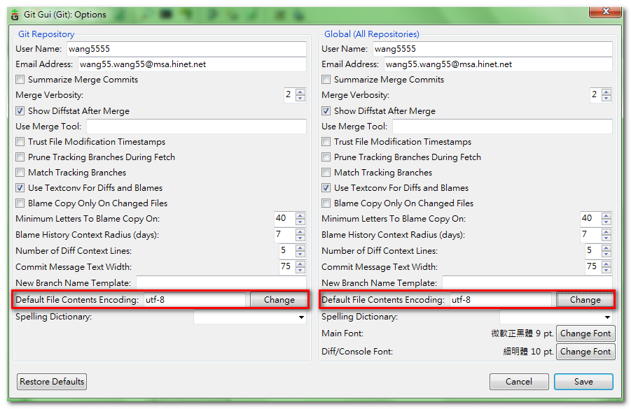Increase repository Number of Diff Context Lines
Screen dimensions: 631x409
click(300, 247)
